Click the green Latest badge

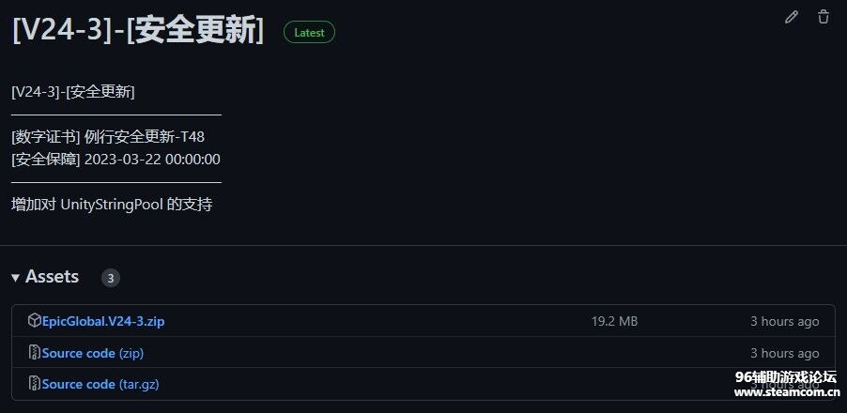coord(309,32)
